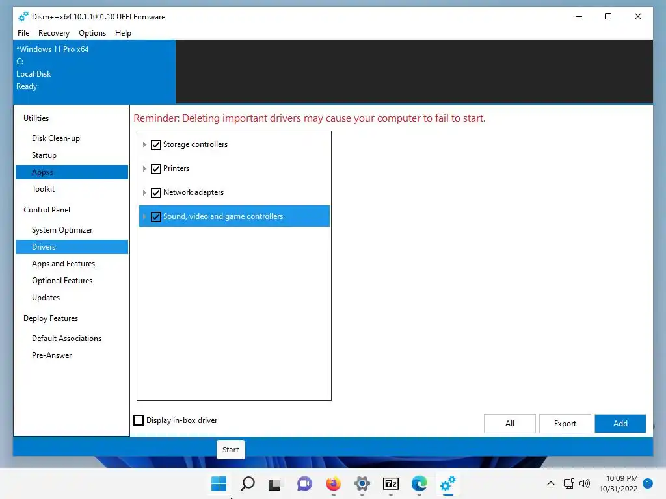Select the Appxs sidebar entry
666x499 pixels.
click(72, 172)
